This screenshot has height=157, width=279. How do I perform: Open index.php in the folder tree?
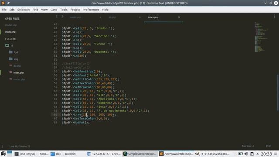pos(18,73)
